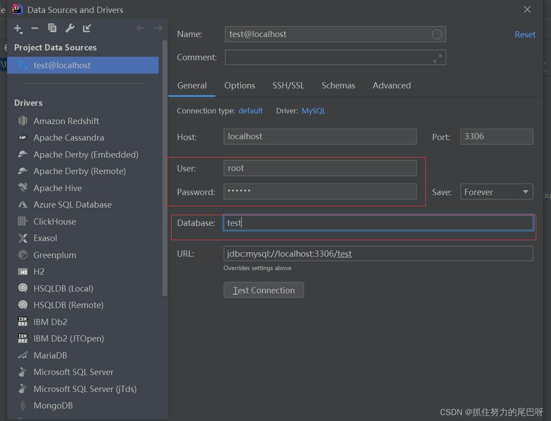The width and height of the screenshot is (551, 421).
Task: Click into the Name field
Action: tap(335, 34)
